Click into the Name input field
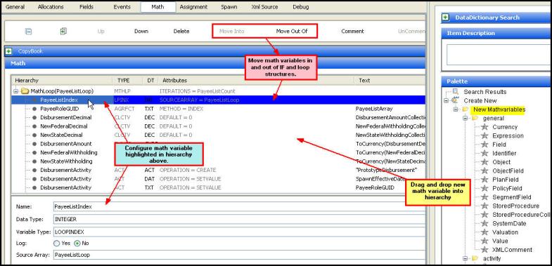 [x=239, y=206]
